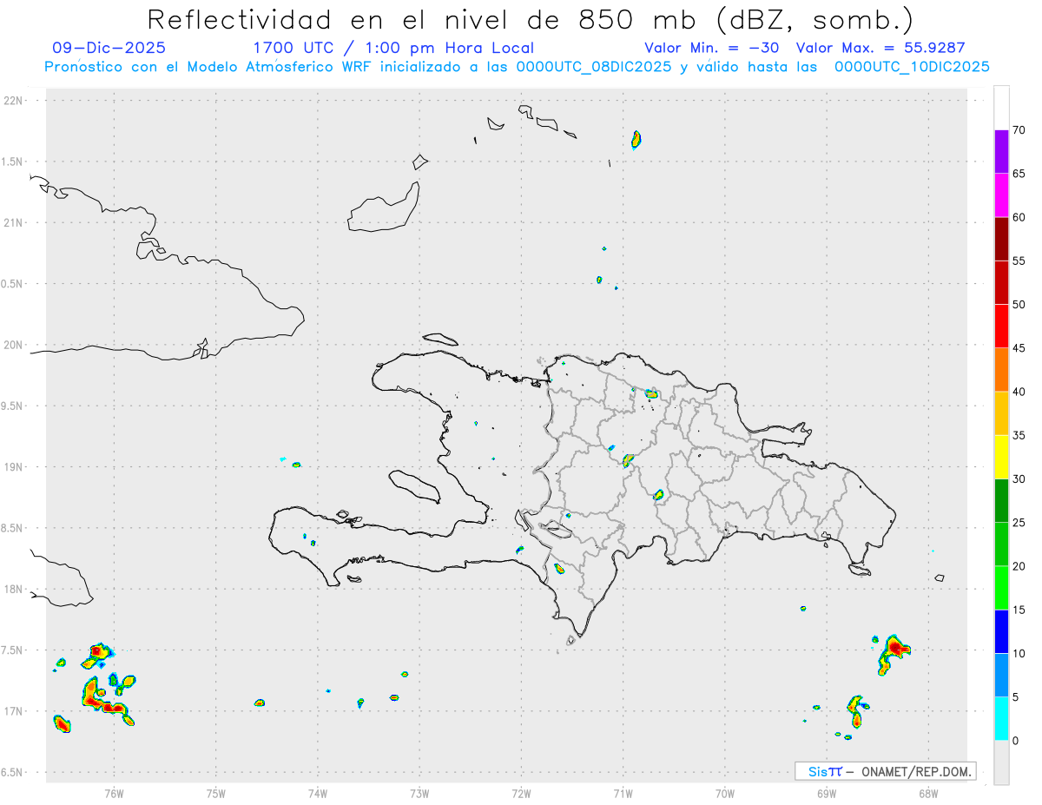Click the '68W' longitude label

click(x=928, y=793)
